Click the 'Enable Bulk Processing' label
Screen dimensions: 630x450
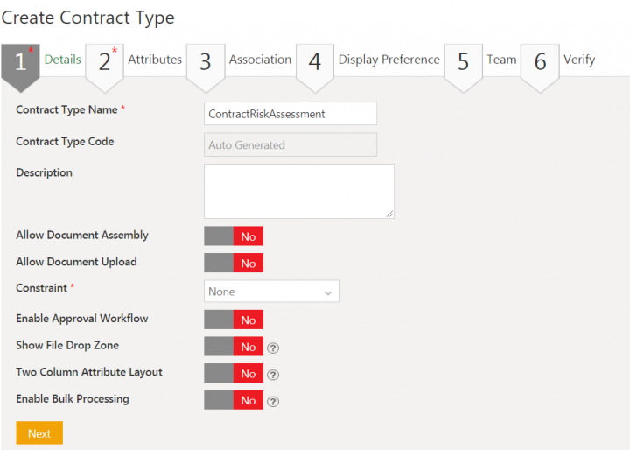pyautogui.click(x=73, y=399)
